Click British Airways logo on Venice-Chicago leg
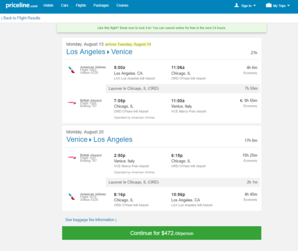 point(72,157)
